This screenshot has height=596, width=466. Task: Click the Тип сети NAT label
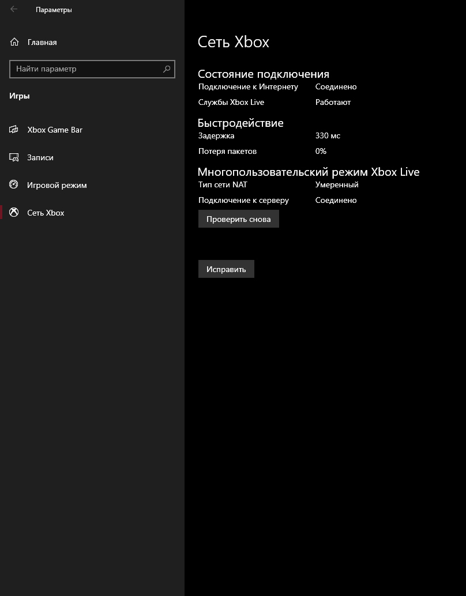pyautogui.click(x=223, y=184)
